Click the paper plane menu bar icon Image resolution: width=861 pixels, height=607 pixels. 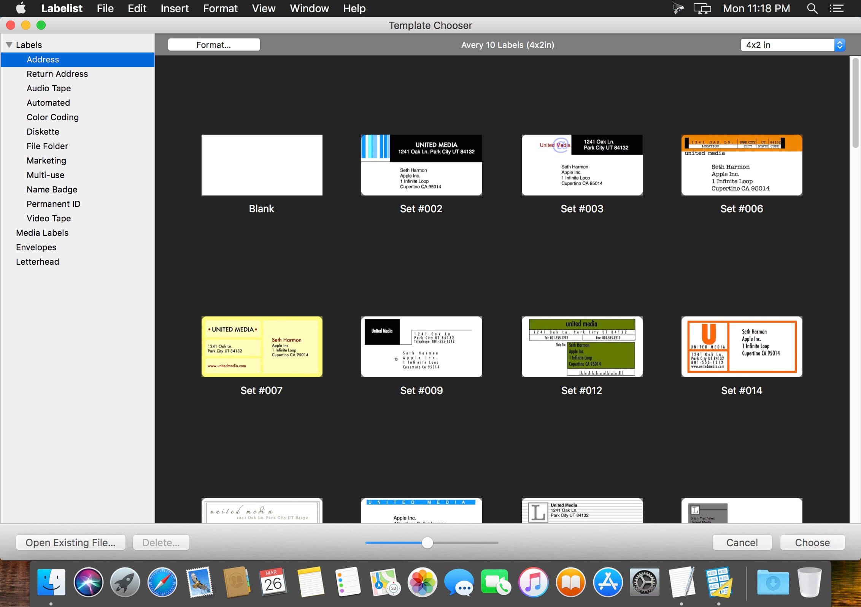(x=678, y=8)
